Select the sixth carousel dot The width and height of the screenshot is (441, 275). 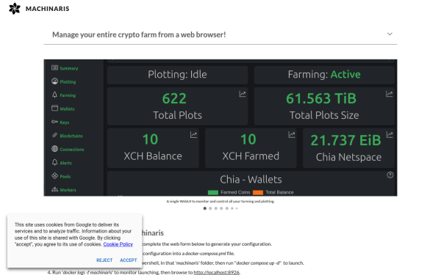click(232, 208)
